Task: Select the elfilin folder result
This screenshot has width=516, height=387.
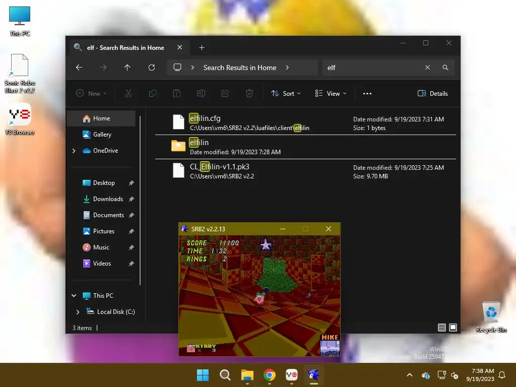Action: pyautogui.click(x=305, y=147)
